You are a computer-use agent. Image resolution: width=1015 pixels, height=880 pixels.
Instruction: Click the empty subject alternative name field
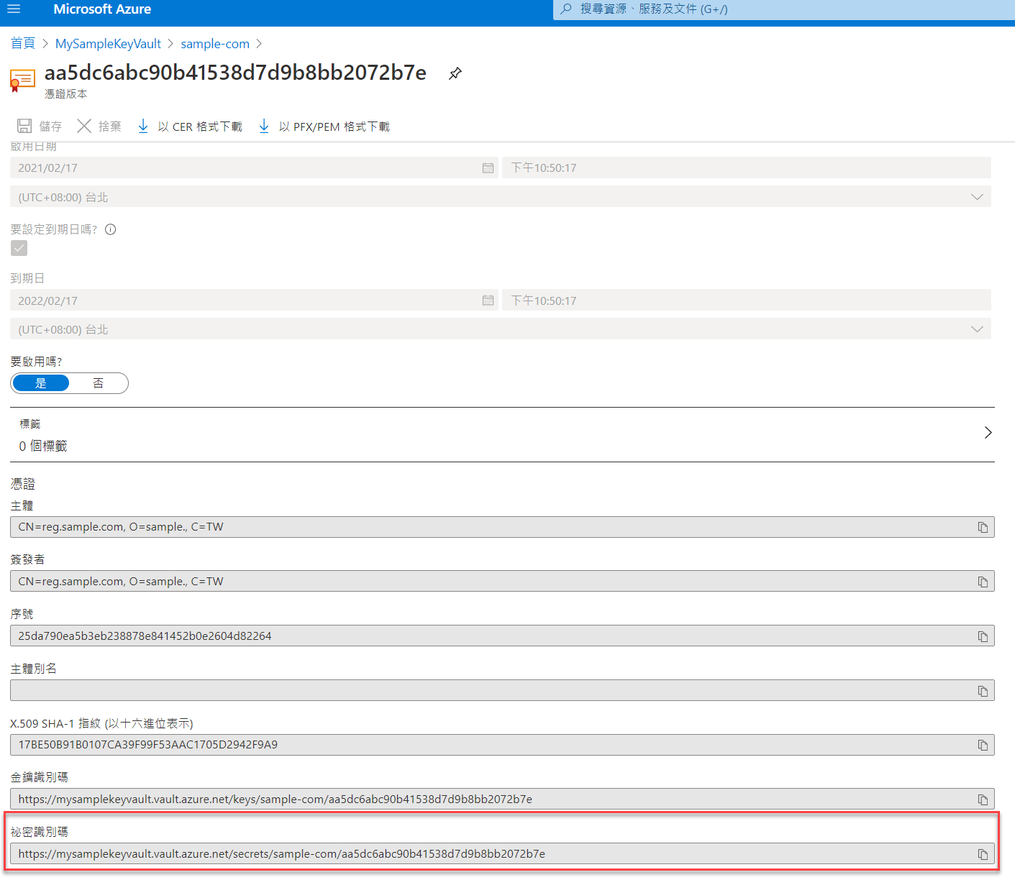pyautogui.click(x=502, y=690)
